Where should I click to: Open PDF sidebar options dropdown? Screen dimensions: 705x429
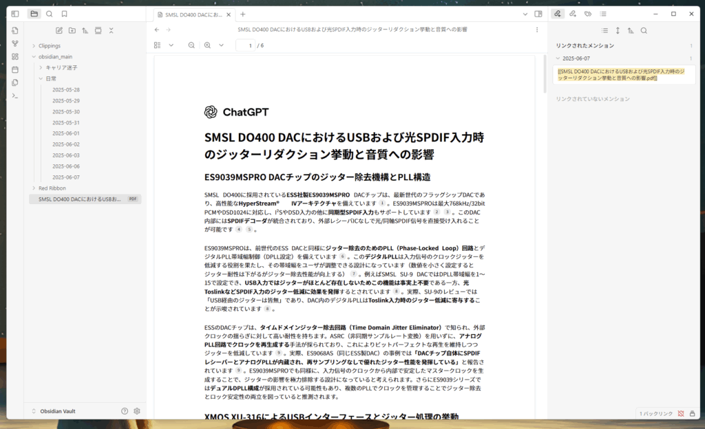coord(171,45)
